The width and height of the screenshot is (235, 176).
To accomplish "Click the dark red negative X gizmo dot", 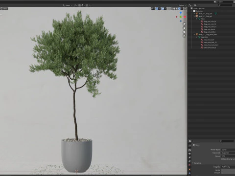I will (176, 17).
